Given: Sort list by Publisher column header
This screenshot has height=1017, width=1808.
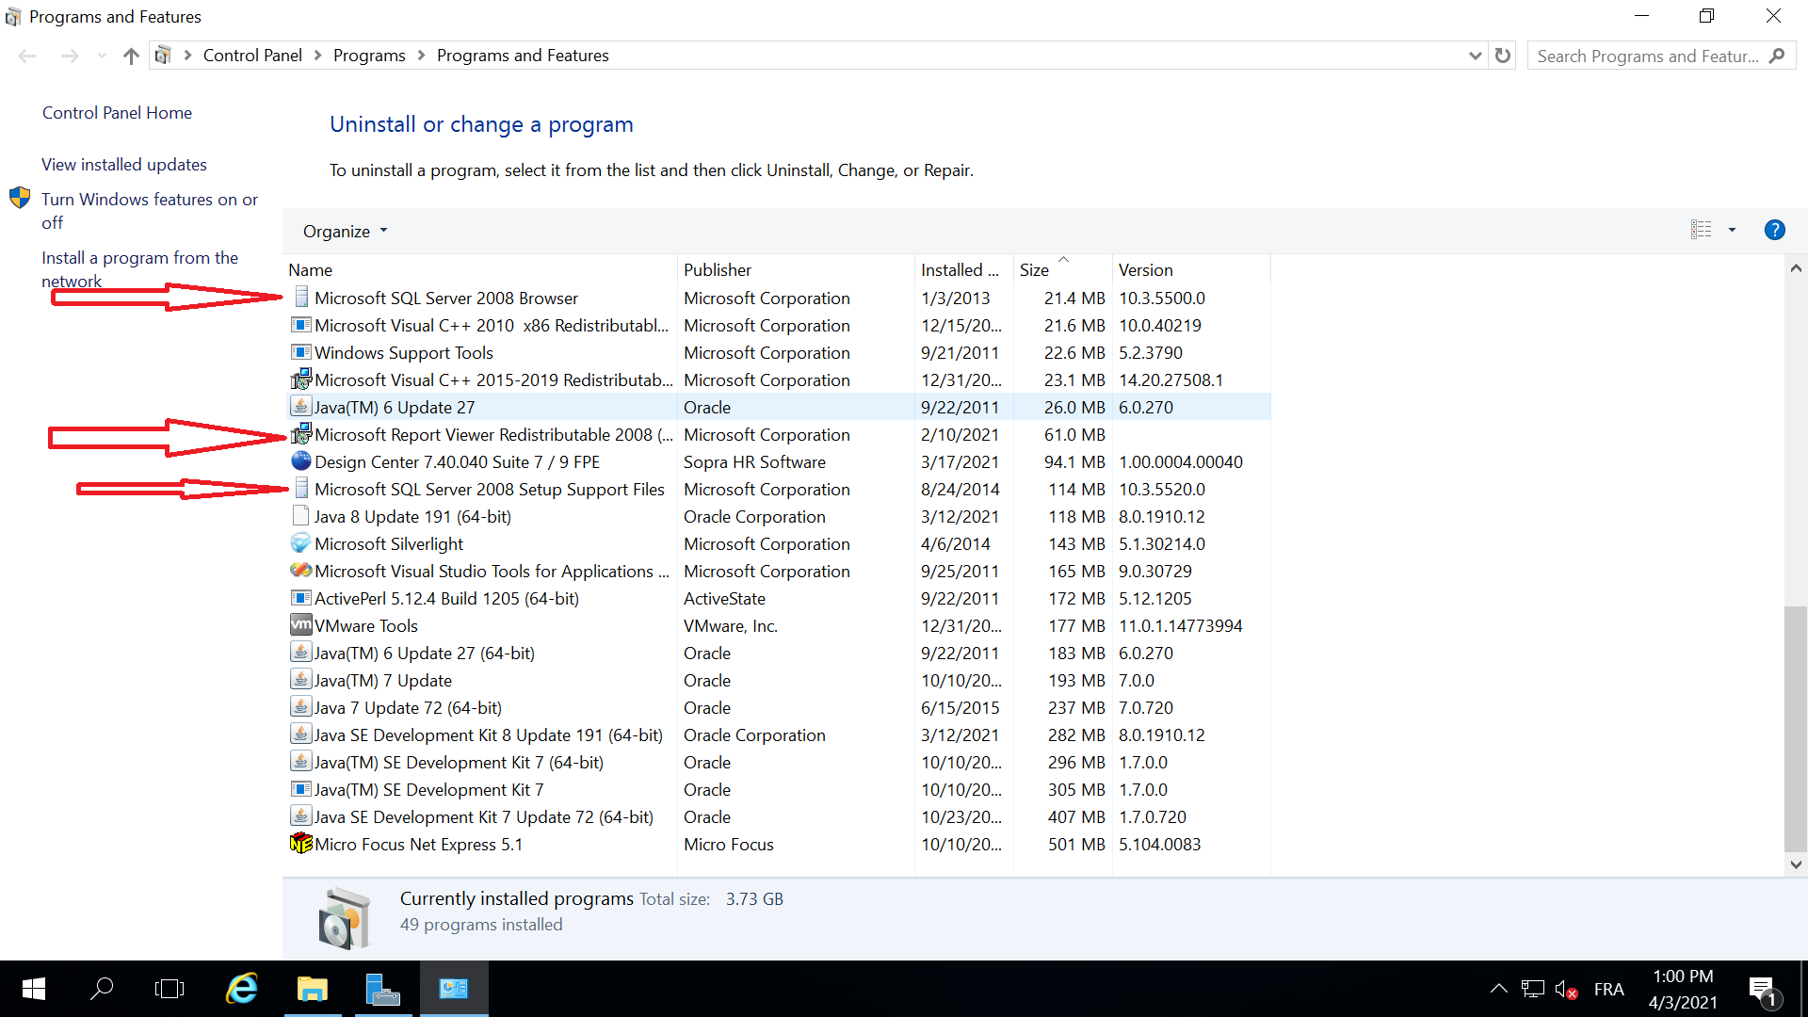Looking at the screenshot, I should pyautogui.click(x=718, y=270).
